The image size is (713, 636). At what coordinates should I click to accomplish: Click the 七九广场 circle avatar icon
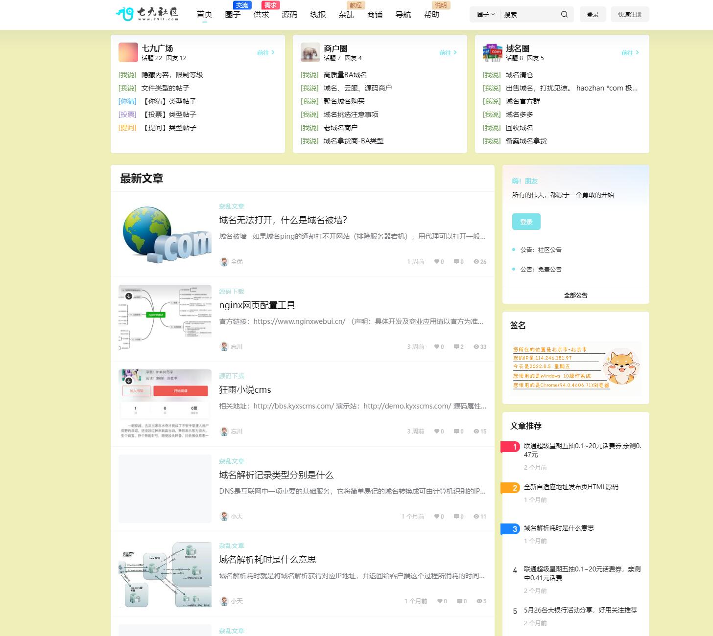[128, 52]
